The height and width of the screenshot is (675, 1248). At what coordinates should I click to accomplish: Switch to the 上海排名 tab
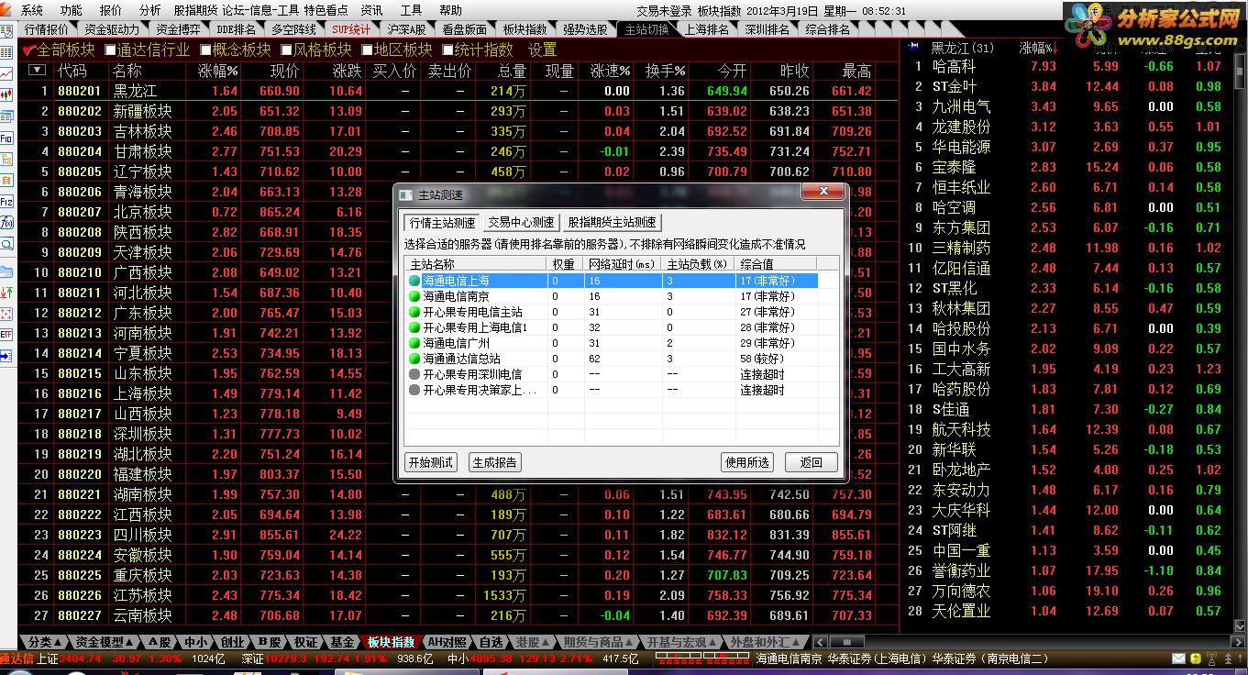[x=707, y=29]
